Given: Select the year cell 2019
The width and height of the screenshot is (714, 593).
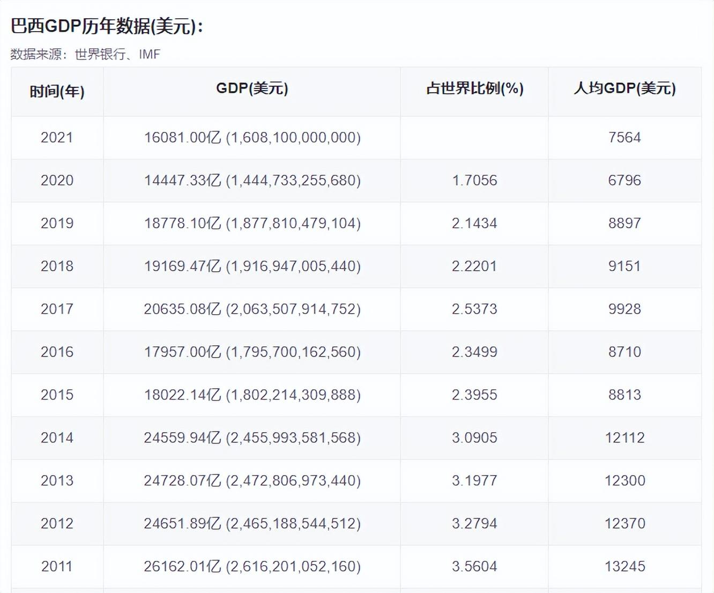Looking at the screenshot, I should point(57,223).
